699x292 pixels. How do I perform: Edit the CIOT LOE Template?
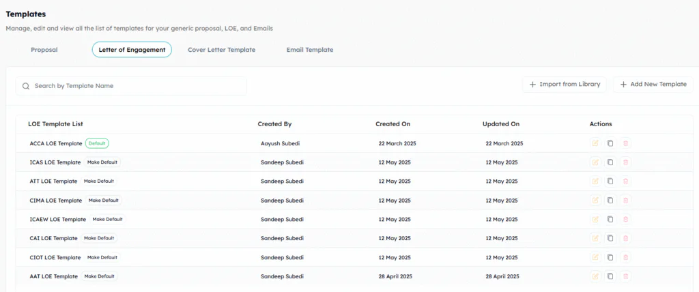tap(595, 257)
